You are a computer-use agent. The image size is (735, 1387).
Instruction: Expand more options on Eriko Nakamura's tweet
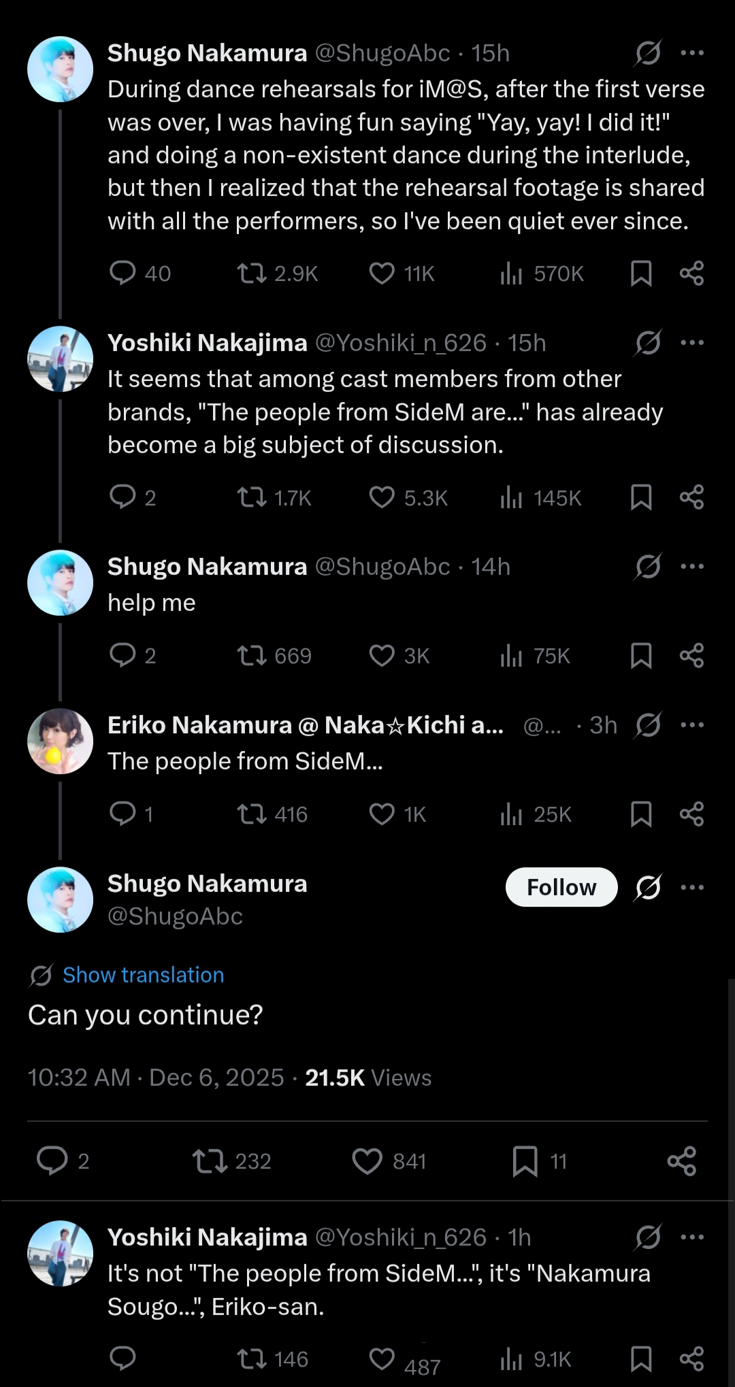[x=692, y=725]
